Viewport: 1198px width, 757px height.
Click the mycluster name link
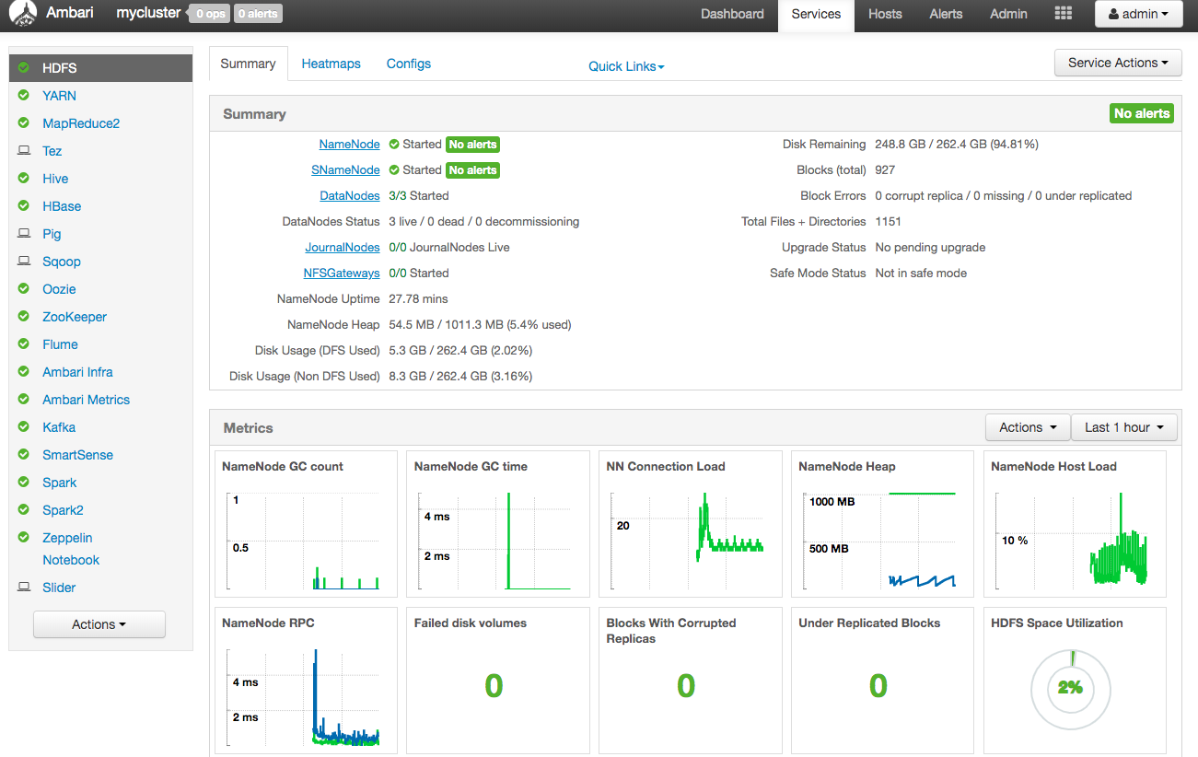click(148, 14)
